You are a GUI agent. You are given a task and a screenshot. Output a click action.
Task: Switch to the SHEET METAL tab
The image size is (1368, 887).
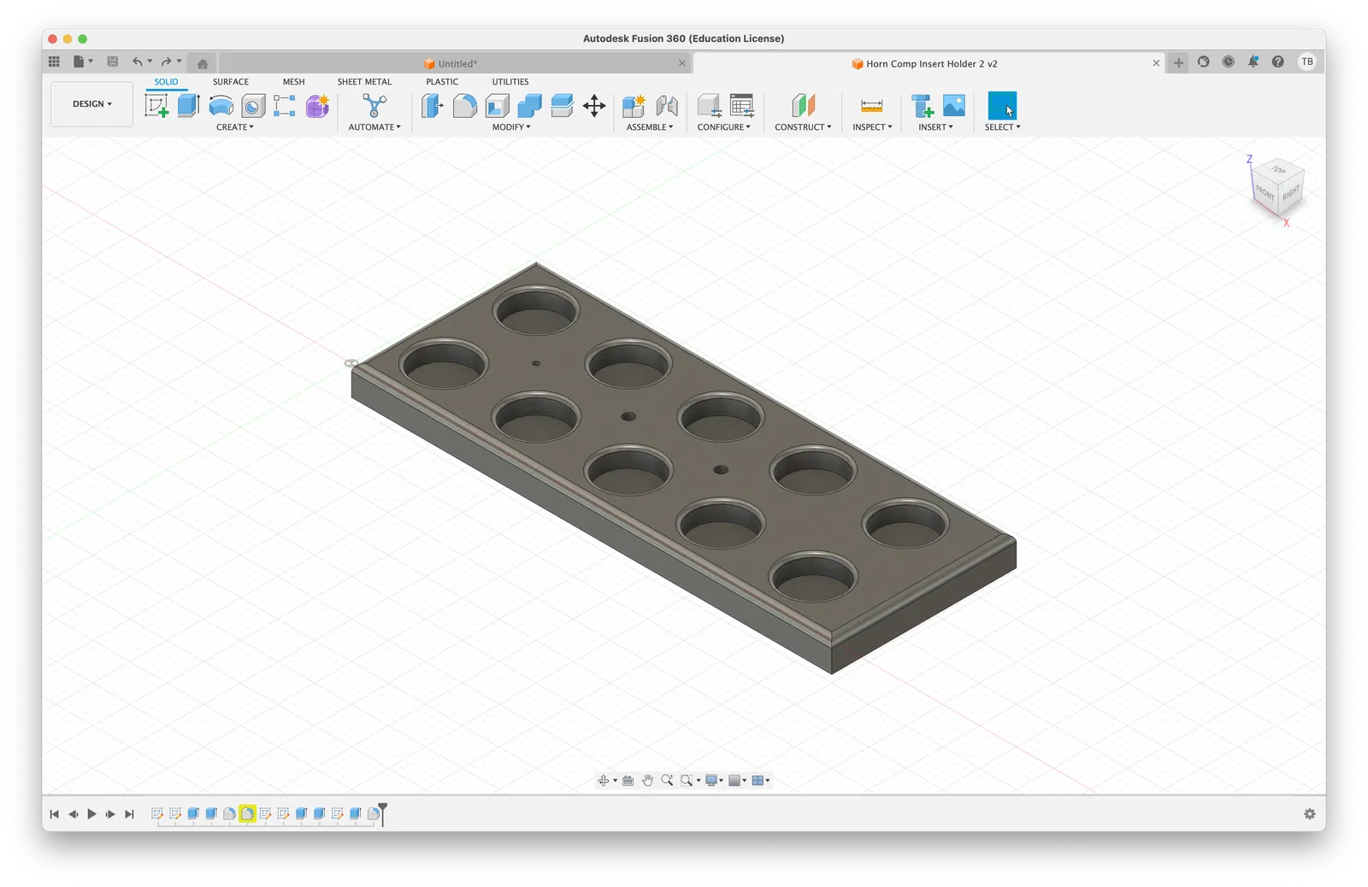[x=364, y=82]
